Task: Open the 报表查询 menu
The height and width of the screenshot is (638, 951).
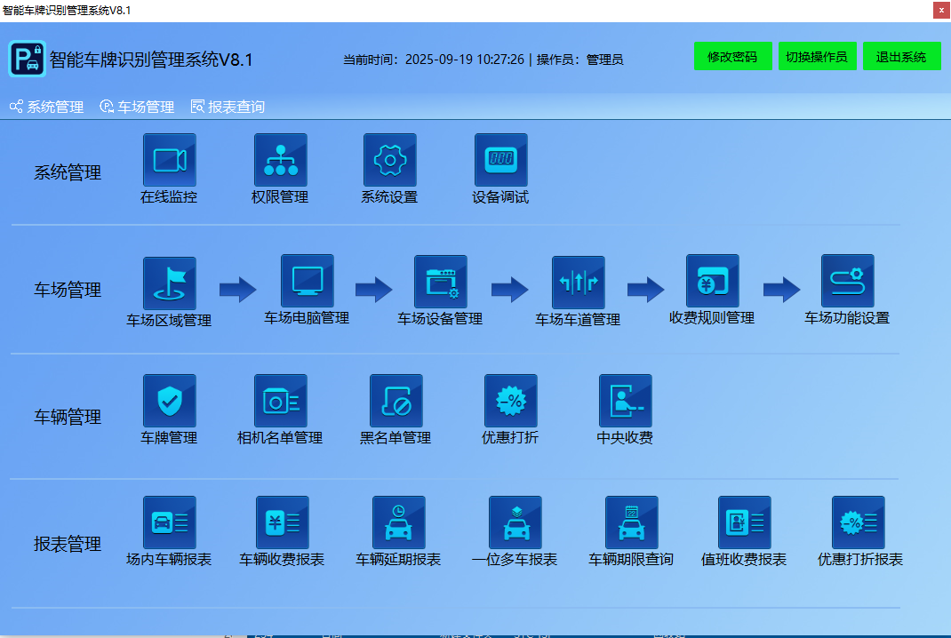Action: pyautogui.click(x=228, y=107)
